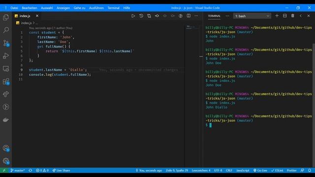Screen dimensions: 315x177
Task: Open terminal selector '1: bash' dropdown
Action: pos(252,16)
